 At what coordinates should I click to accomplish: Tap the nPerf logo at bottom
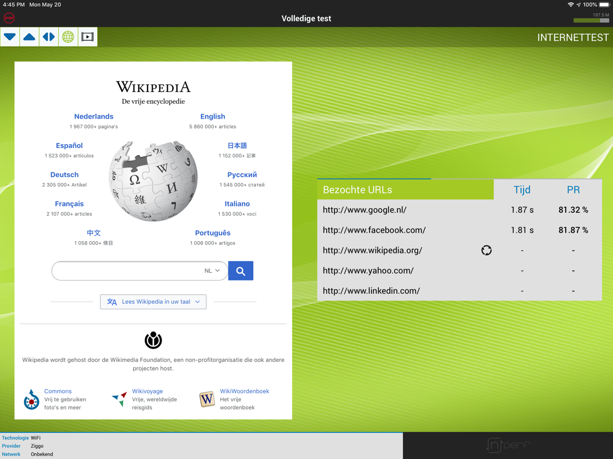coord(508,445)
